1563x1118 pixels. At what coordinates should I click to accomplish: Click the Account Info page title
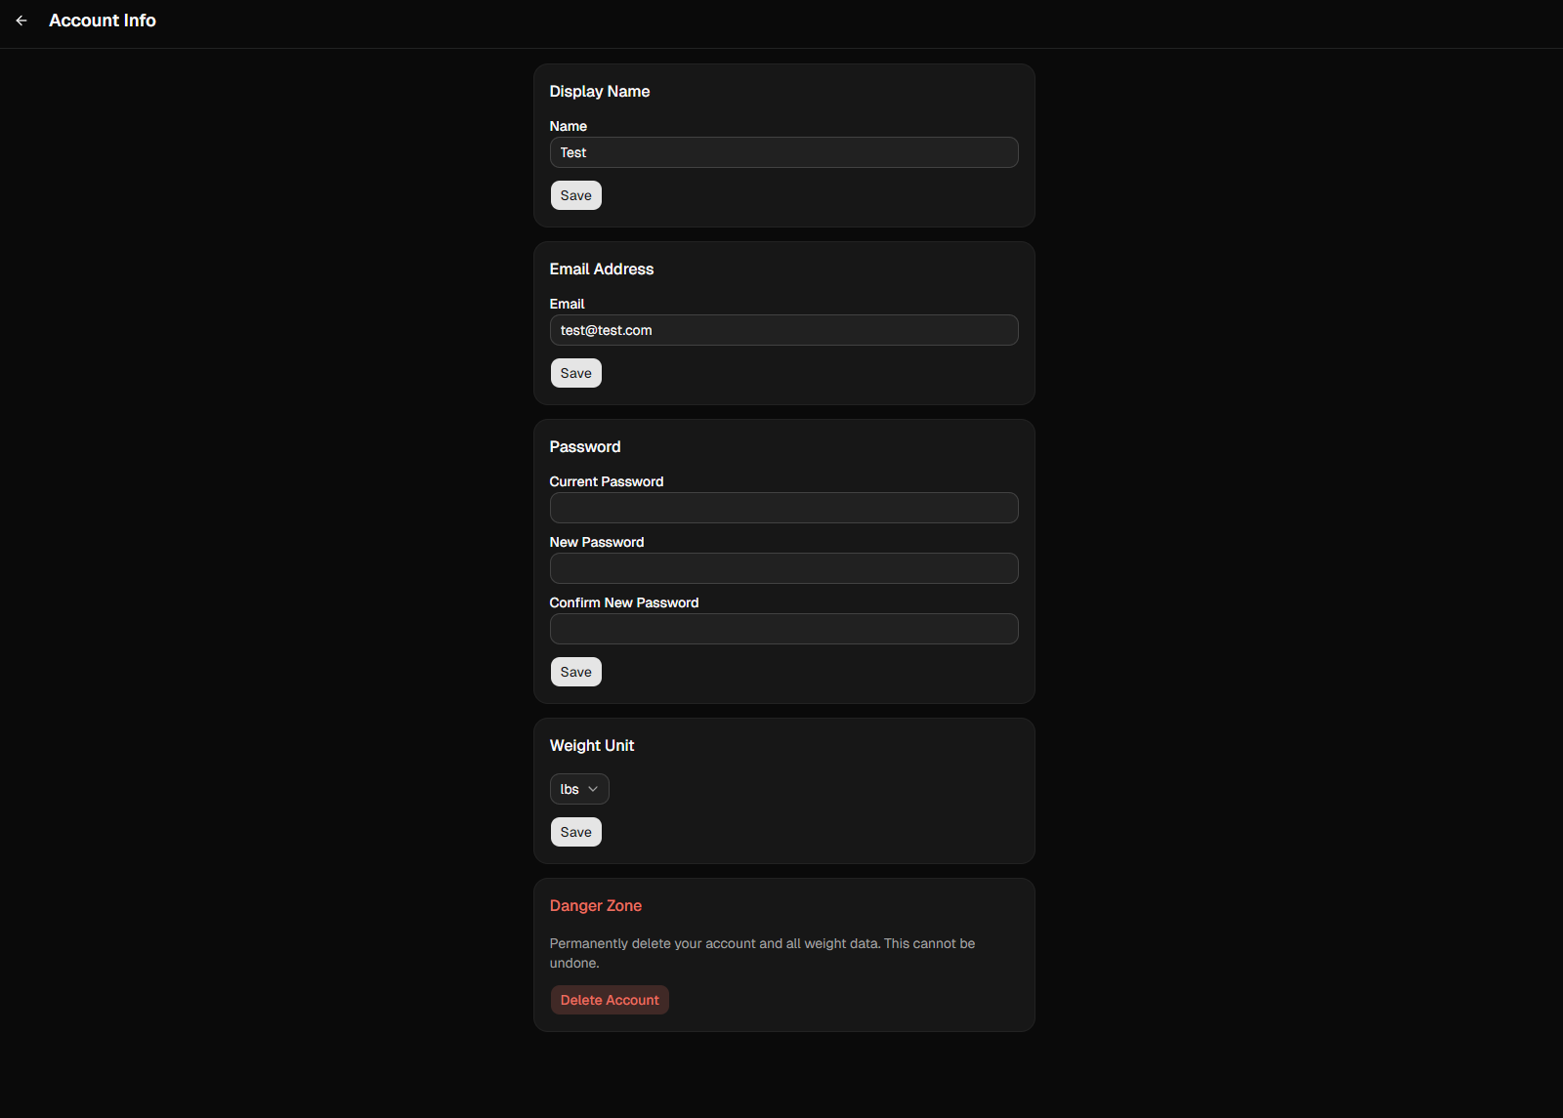tap(103, 21)
